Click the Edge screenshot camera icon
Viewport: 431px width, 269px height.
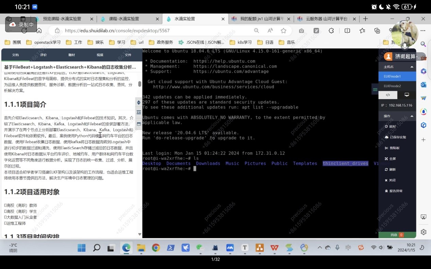point(301,31)
